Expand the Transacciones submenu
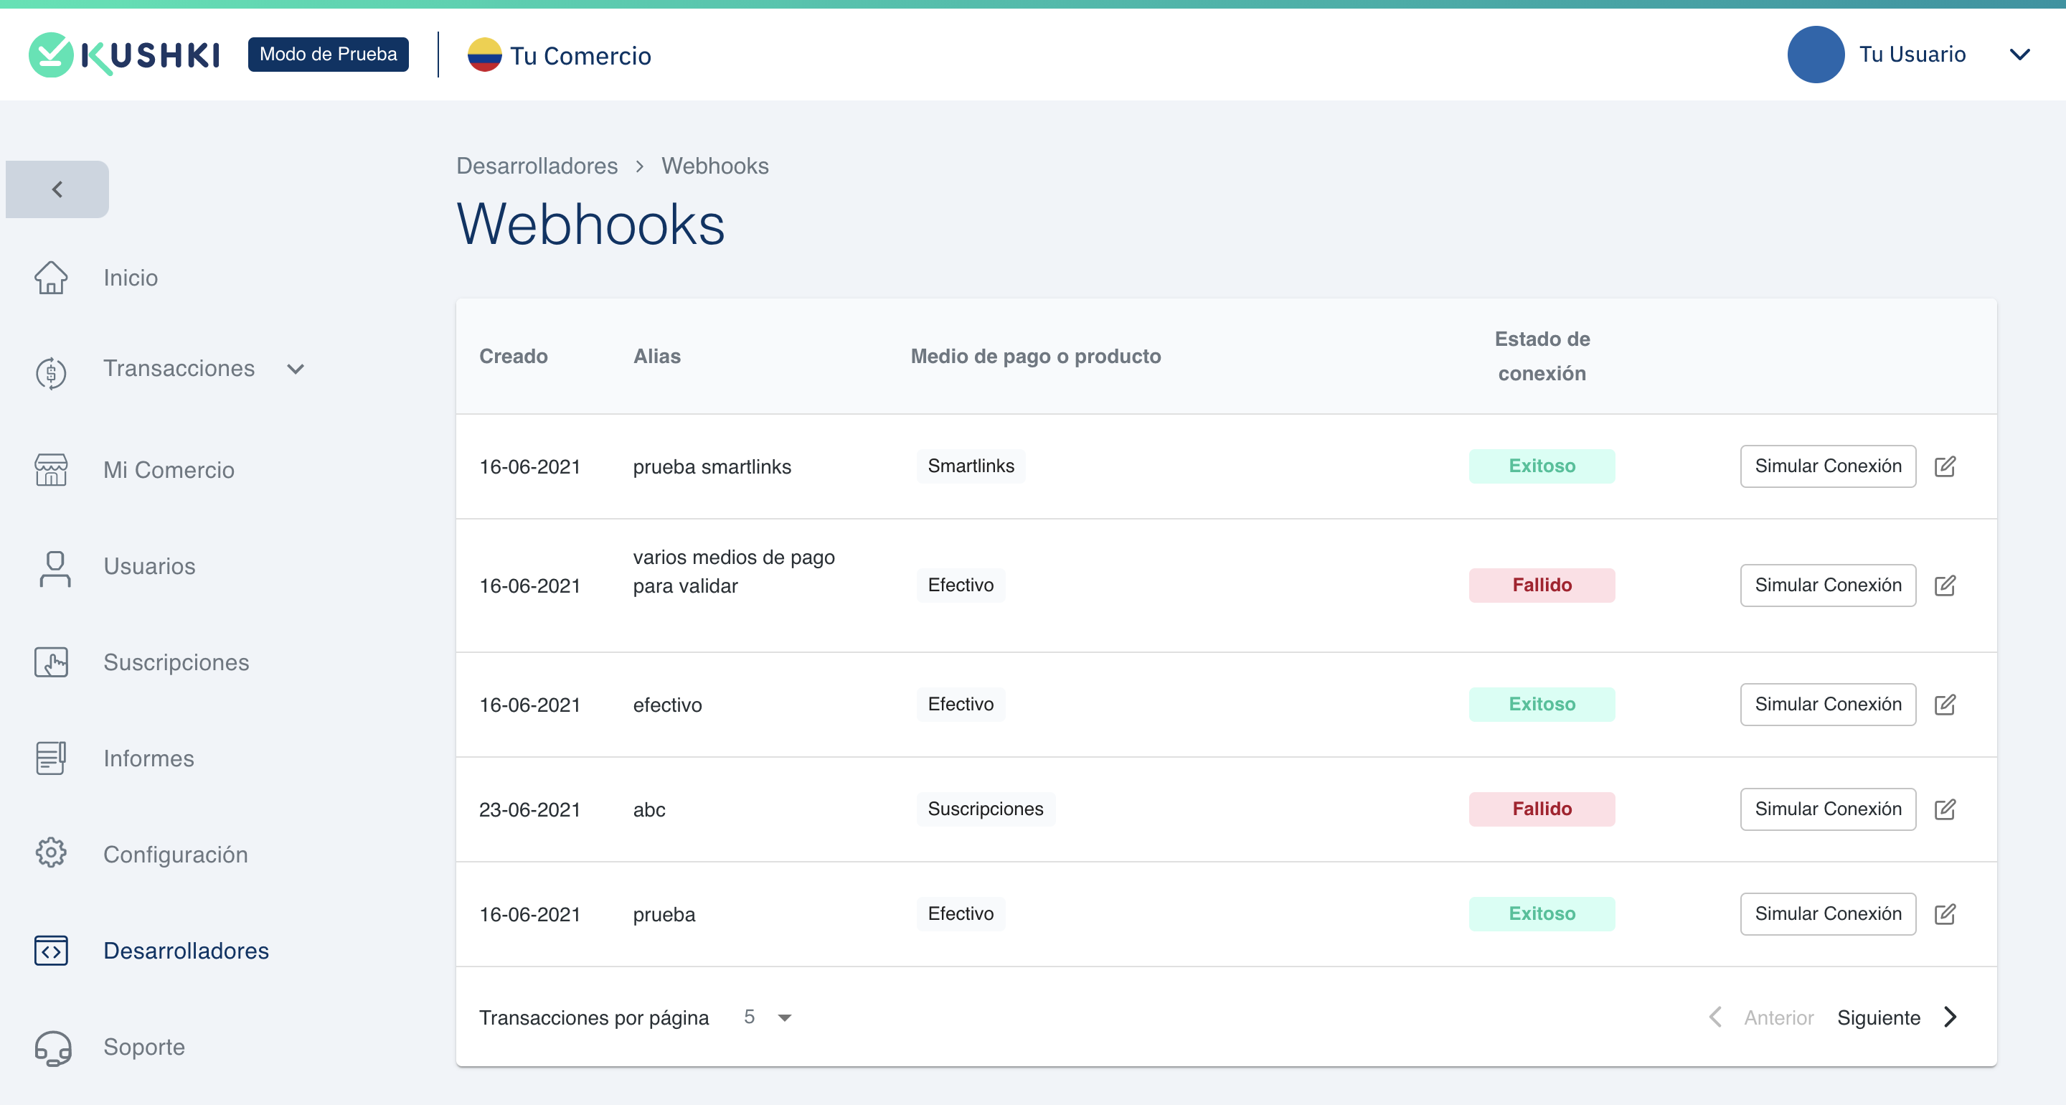2066x1105 pixels. (x=295, y=369)
